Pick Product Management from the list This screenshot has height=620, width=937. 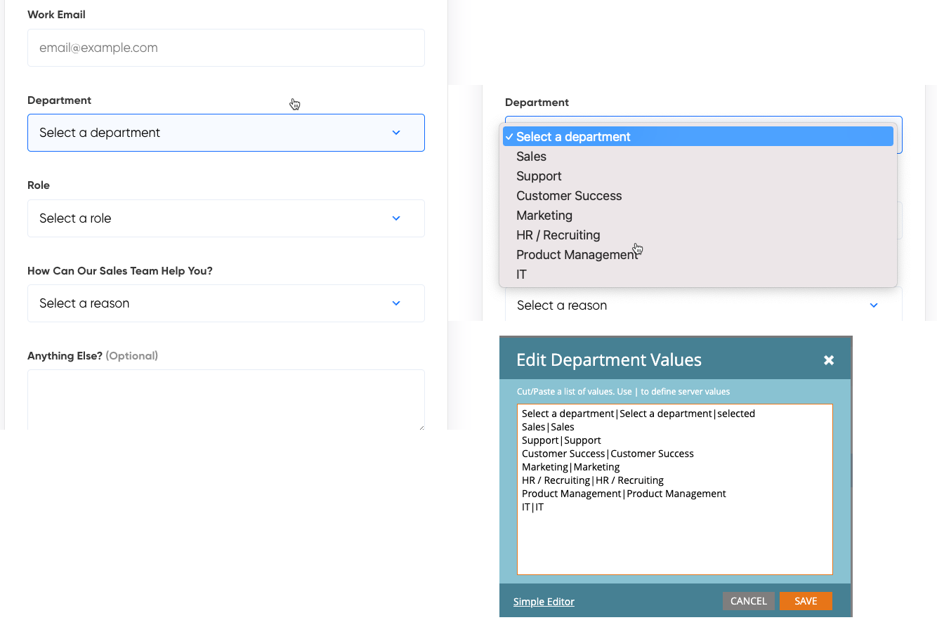tap(577, 254)
